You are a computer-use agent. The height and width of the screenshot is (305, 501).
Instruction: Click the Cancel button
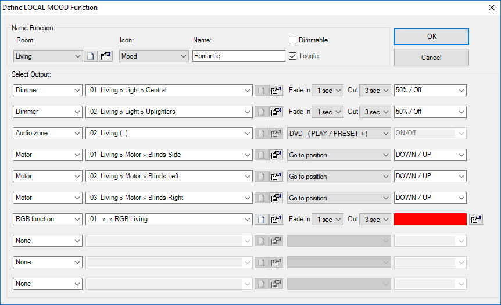431,58
